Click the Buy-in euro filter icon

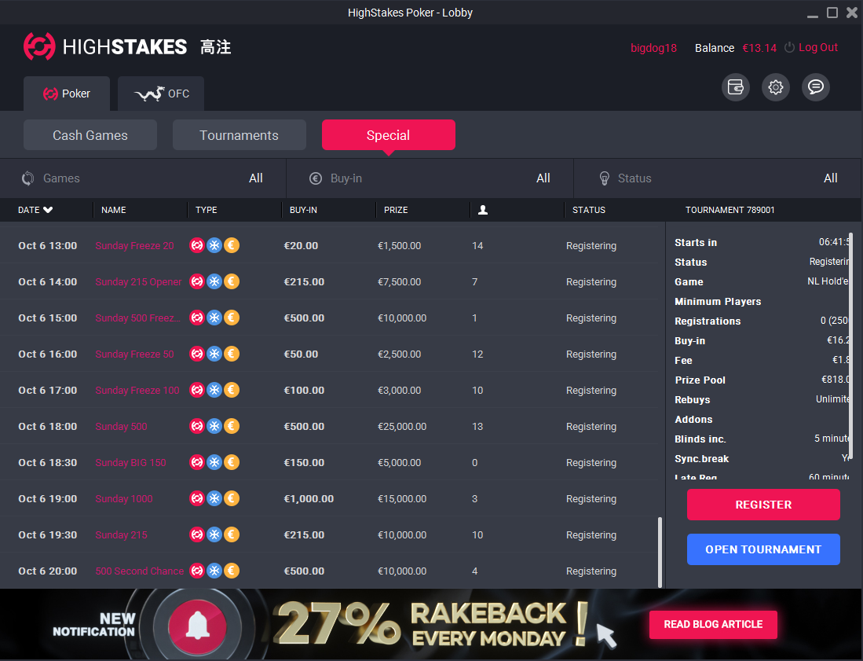click(316, 178)
